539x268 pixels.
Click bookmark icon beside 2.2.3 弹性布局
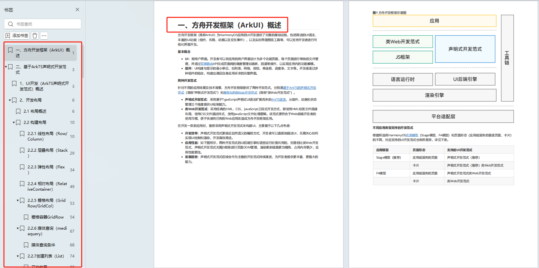coord(22,167)
